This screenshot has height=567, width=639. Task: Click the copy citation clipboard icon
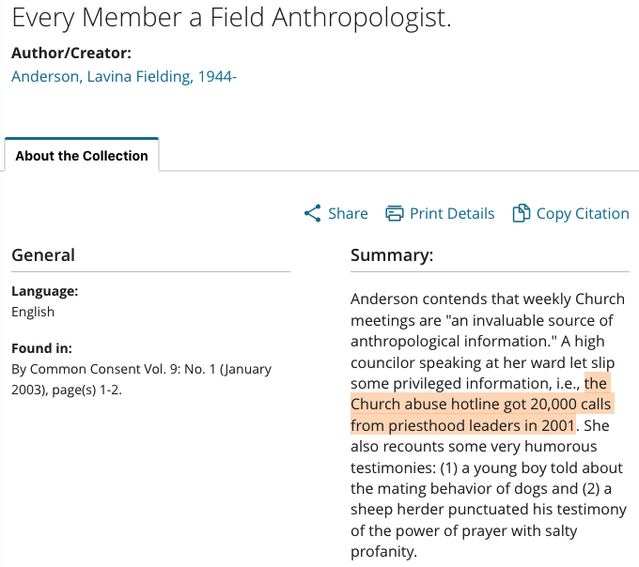[522, 213]
